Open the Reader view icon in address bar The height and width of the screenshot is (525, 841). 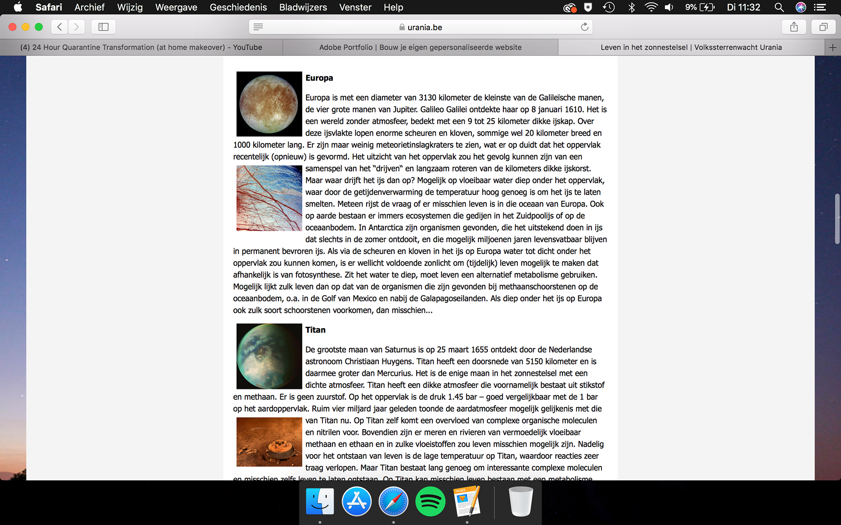click(x=258, y=27)
